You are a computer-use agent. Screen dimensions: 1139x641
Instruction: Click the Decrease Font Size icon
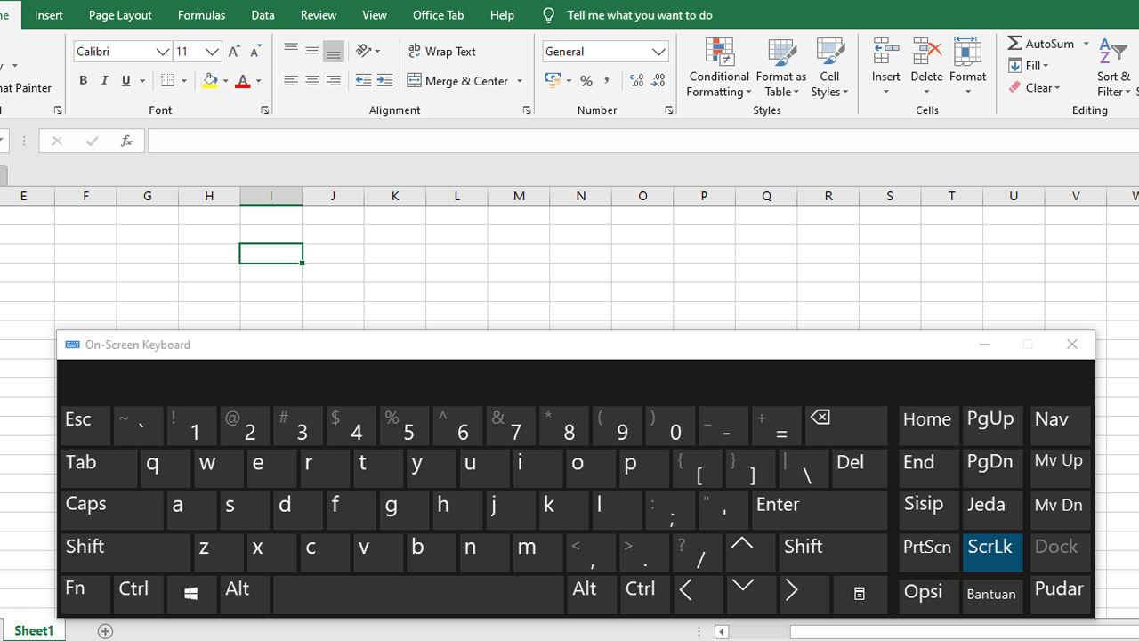point(255,52)
